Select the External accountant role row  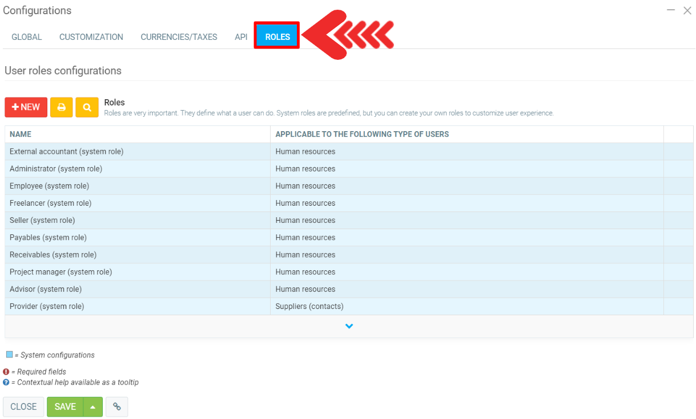[66, 152]
